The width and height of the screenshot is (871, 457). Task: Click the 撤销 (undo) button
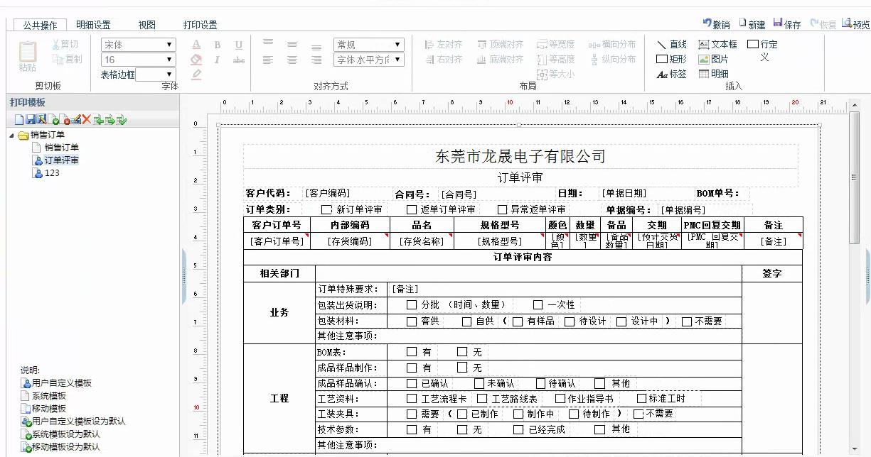716,24
